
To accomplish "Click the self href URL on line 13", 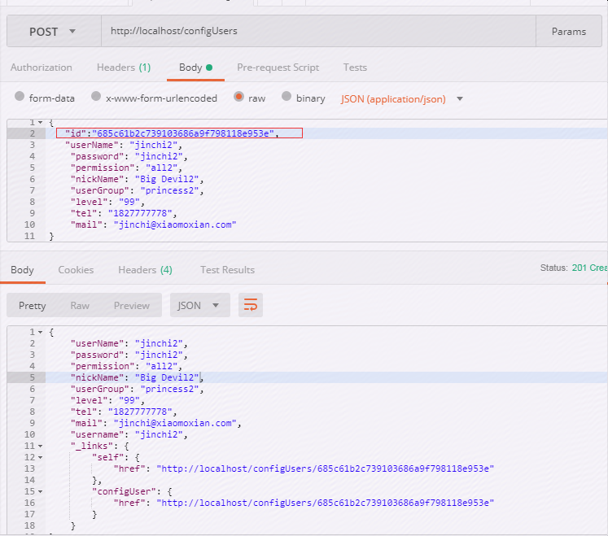I will tap(326, 468).
